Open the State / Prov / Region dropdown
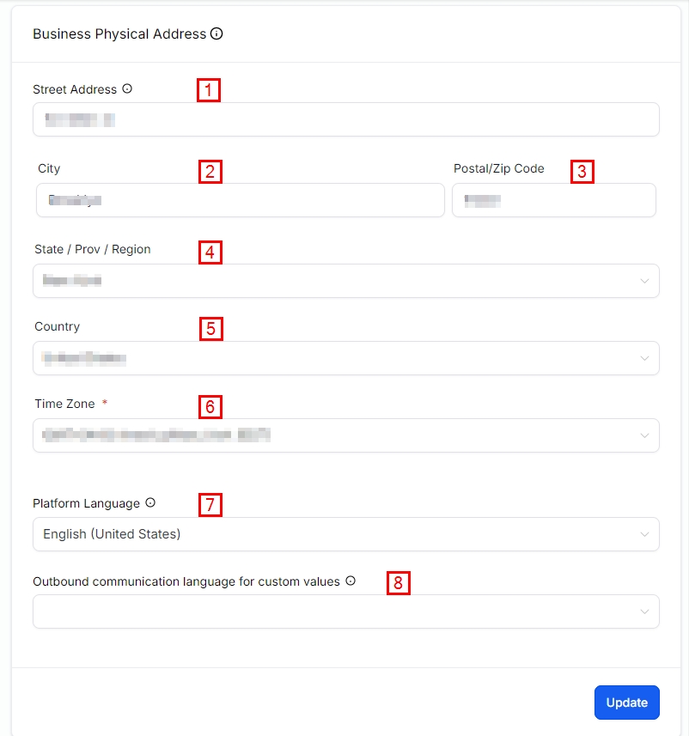This screenshot has height=736, width=689. (345, 281)
